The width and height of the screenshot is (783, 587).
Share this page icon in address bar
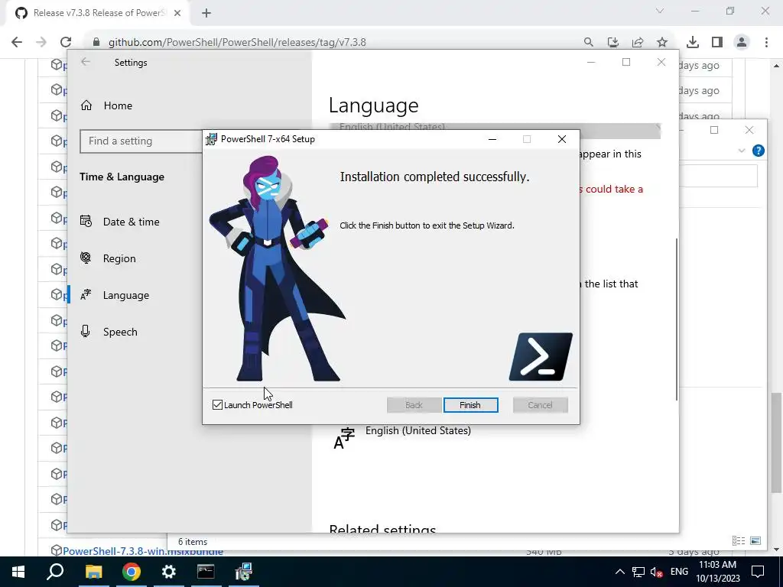638,43
